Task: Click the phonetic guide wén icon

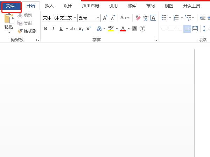Action: coord(146,18)
